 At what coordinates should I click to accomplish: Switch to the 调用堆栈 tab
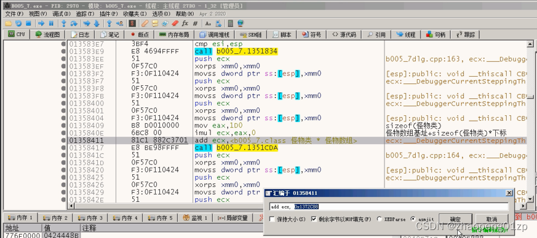(215, 34)
